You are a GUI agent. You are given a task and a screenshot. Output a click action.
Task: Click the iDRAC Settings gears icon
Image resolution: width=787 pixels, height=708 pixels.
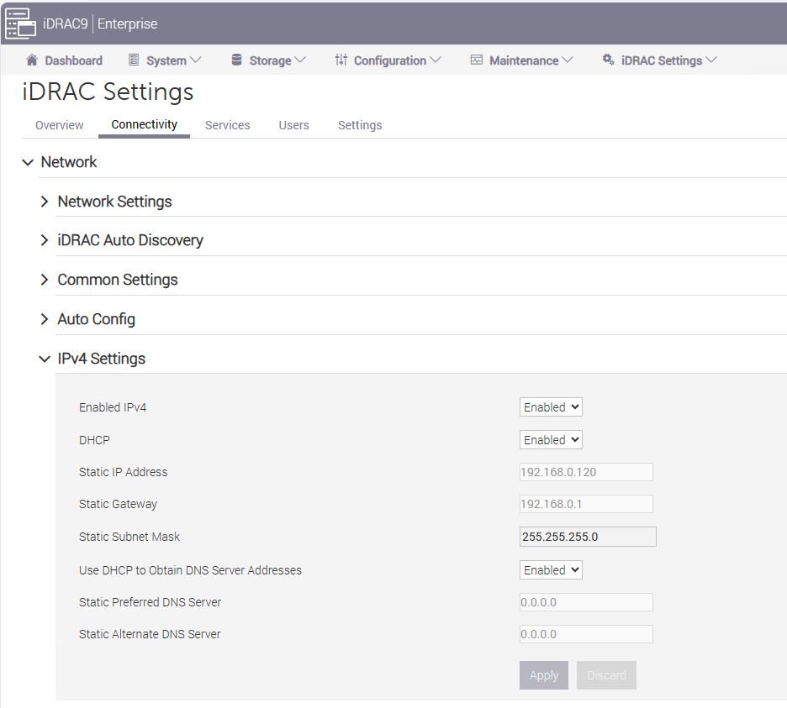click(x=609, y=60)
